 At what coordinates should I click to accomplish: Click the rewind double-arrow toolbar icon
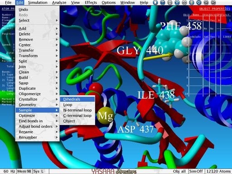[206, 3]
